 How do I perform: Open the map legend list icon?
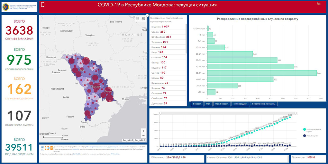pos(137,19)
